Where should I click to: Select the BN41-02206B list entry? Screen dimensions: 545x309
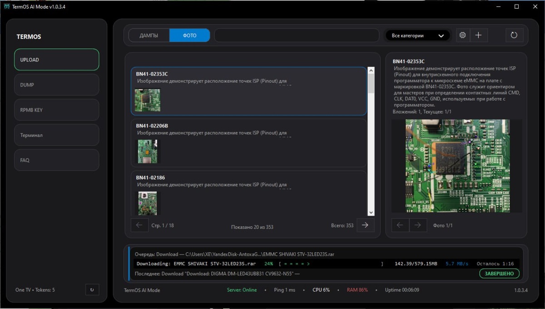point(248,143)
